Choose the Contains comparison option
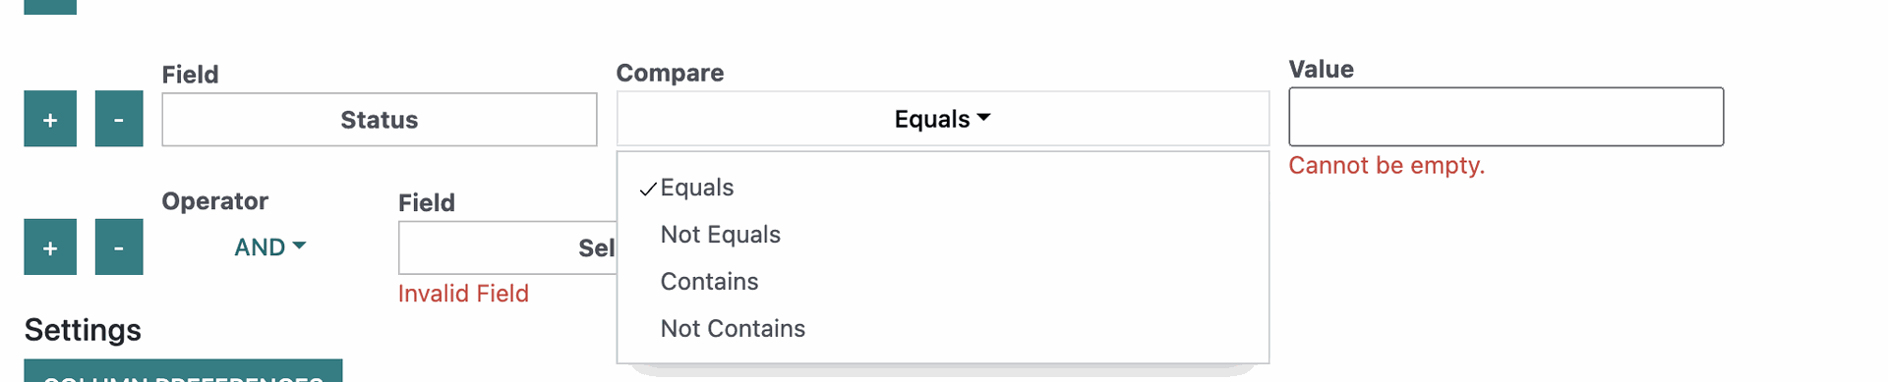 click(x=709, y=282)
